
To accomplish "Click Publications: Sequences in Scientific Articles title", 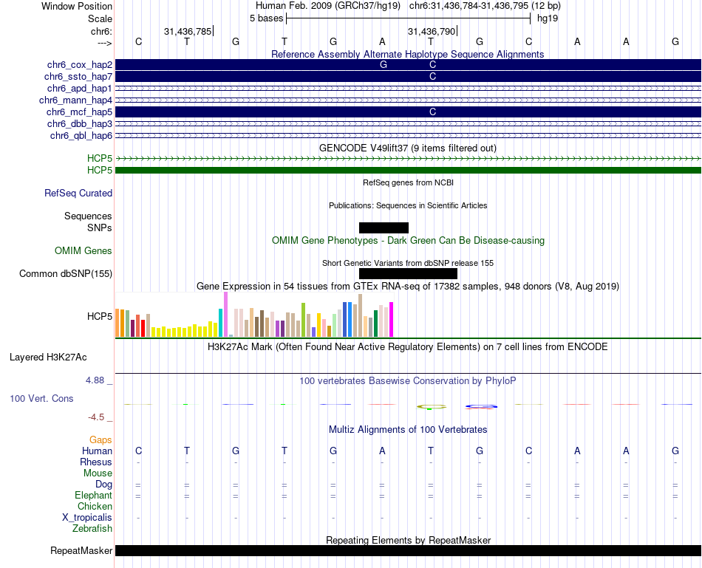I will pos(408,205).
